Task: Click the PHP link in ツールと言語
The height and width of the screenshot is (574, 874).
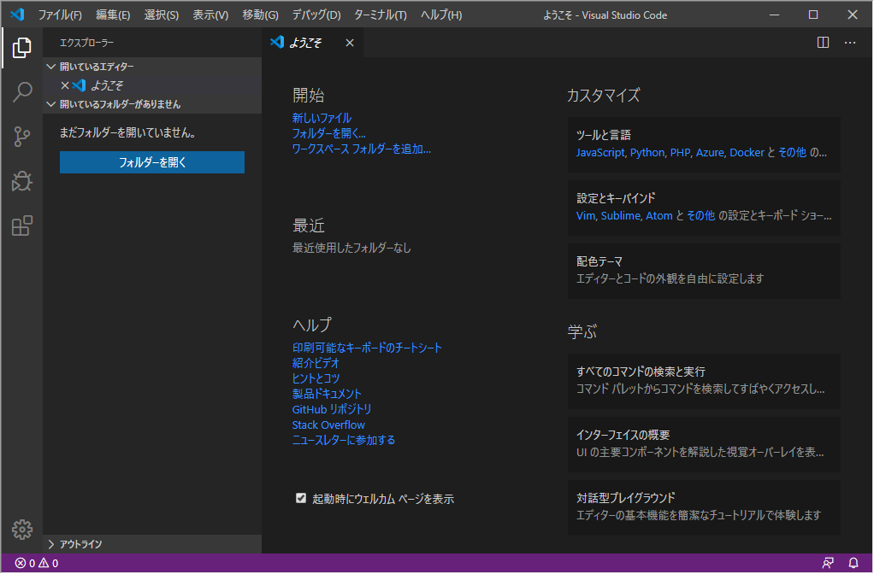Action: [680, 153]
